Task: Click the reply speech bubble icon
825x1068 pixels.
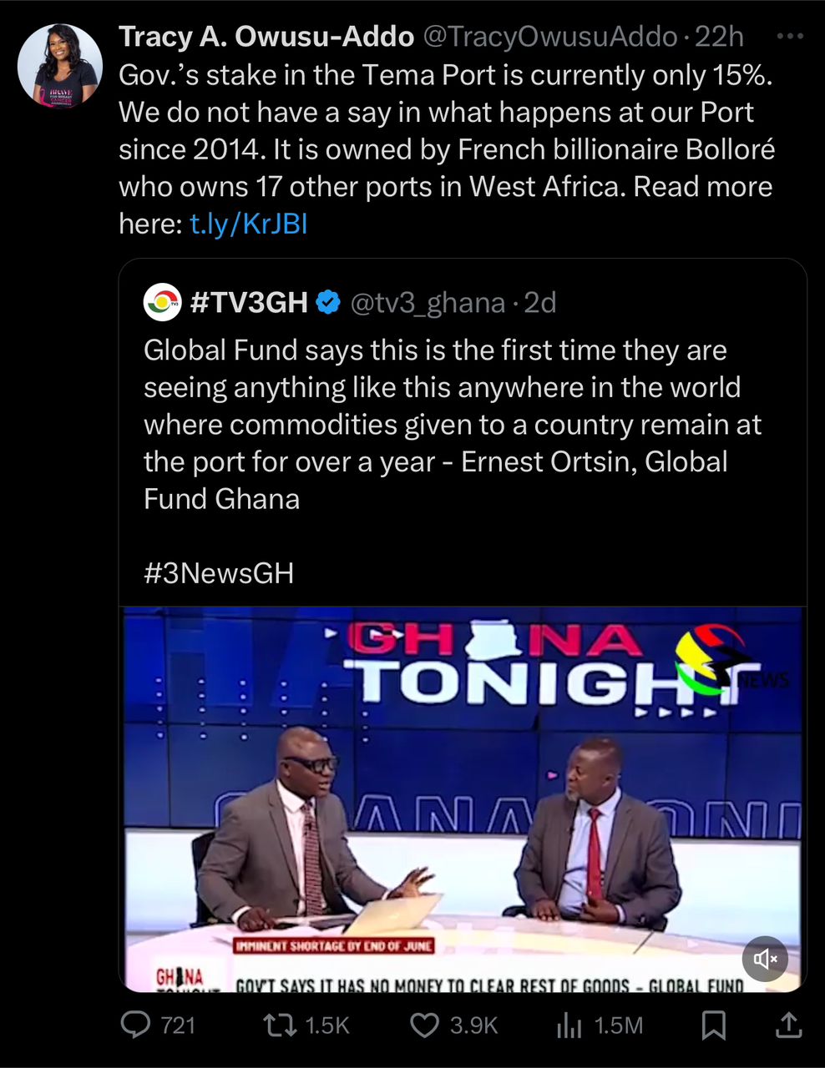Action: pyautogui.click(x=136, y=1025)
